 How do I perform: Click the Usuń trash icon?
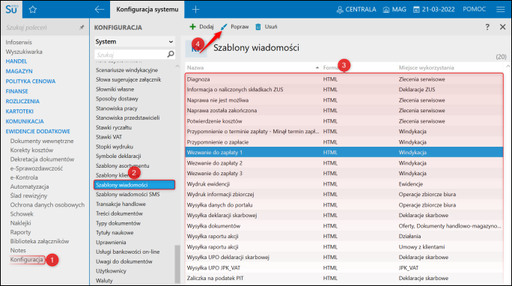(258, 27)
